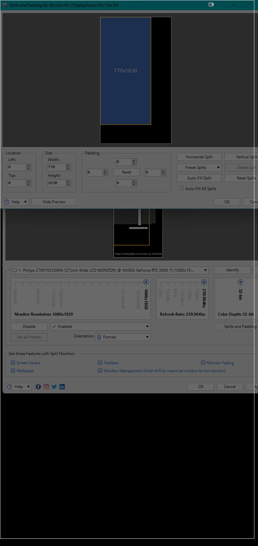Open the Help menu in Splits dialog

coord(16,202)
